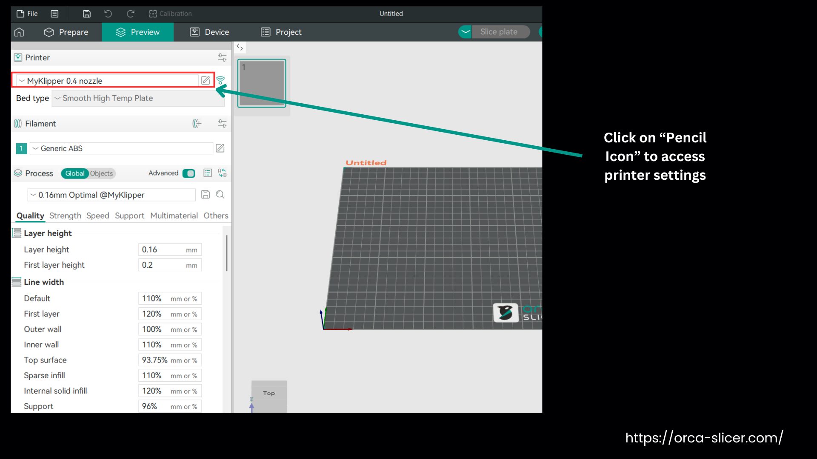Click the Internal solid infill width field
817x459 pixels.
170,391
